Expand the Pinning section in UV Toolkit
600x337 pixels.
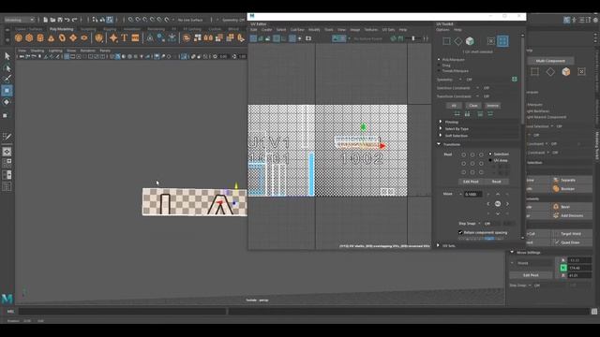441,122
